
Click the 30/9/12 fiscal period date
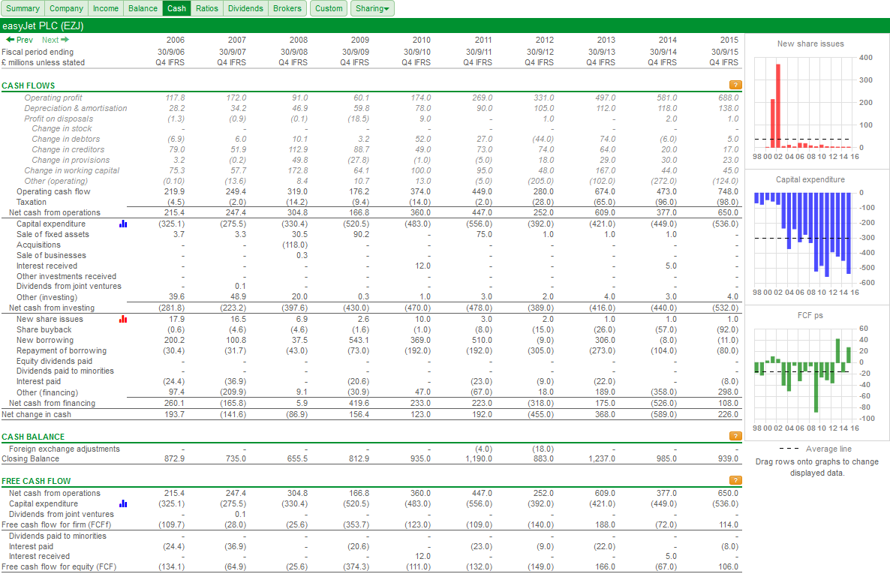pyautogui.click(x=540, y=52)
